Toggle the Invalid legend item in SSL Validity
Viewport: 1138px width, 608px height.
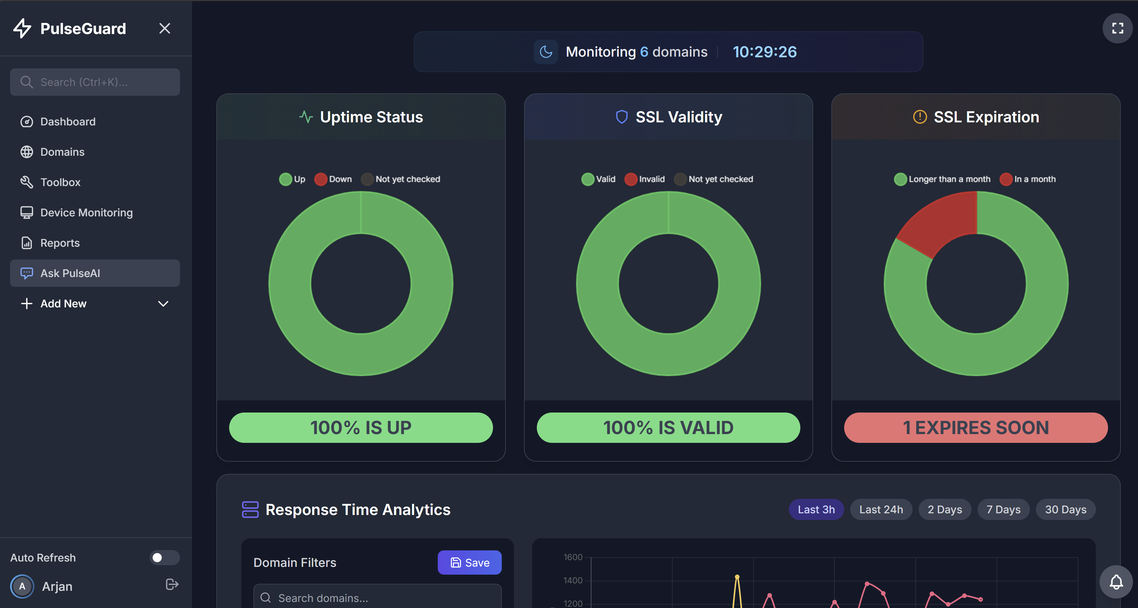[x=644, y=179]
